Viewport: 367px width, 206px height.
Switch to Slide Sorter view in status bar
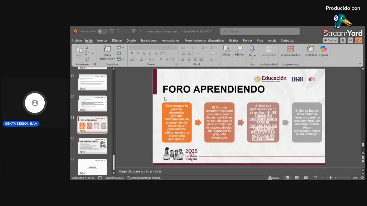(297, 178)
